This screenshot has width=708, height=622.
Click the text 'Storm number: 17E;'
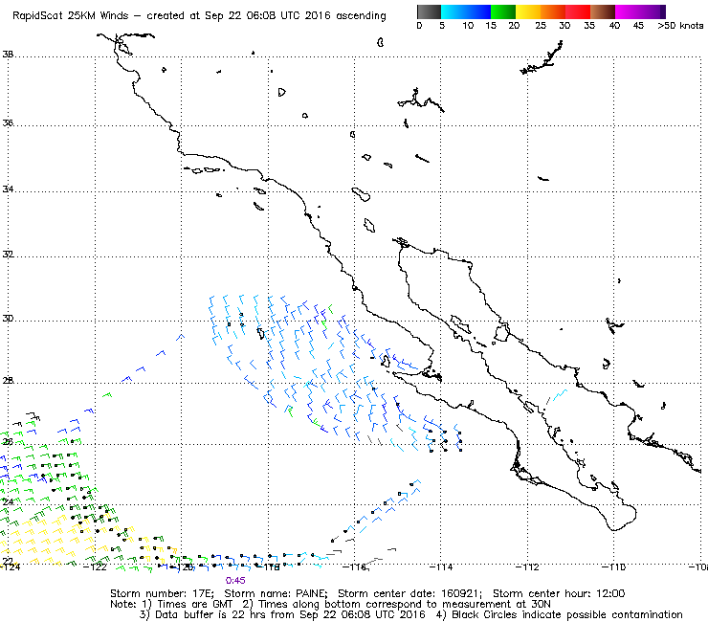click(x=162, y=593)
